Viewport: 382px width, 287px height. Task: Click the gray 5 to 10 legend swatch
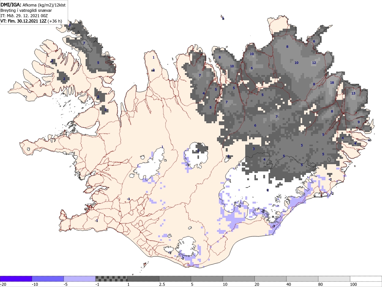click(x=207, y=279)
